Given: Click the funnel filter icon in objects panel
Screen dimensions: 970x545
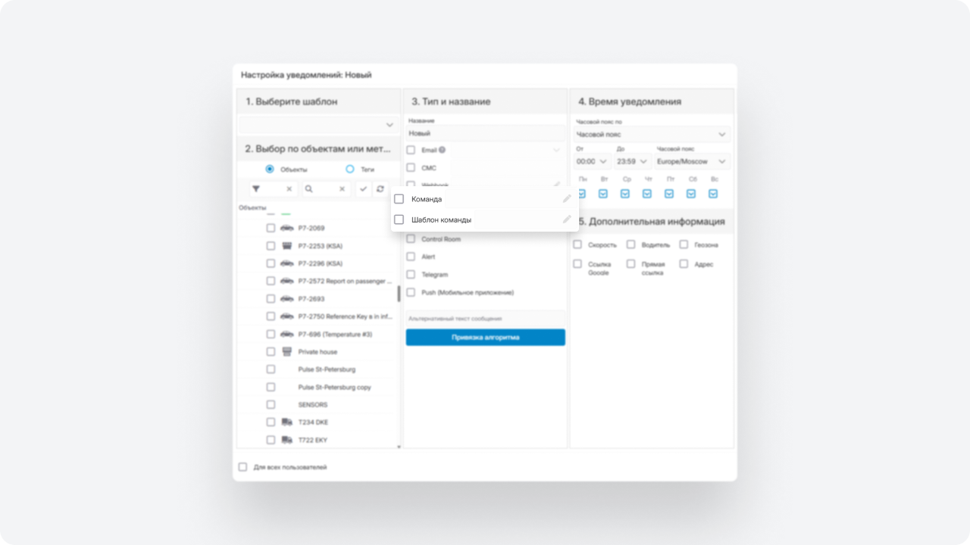Looking at the screenshot, I should pos(256,189).
